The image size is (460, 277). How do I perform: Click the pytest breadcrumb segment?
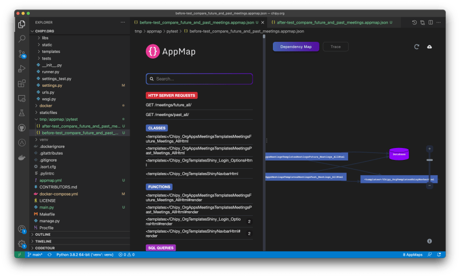point(172,31)
